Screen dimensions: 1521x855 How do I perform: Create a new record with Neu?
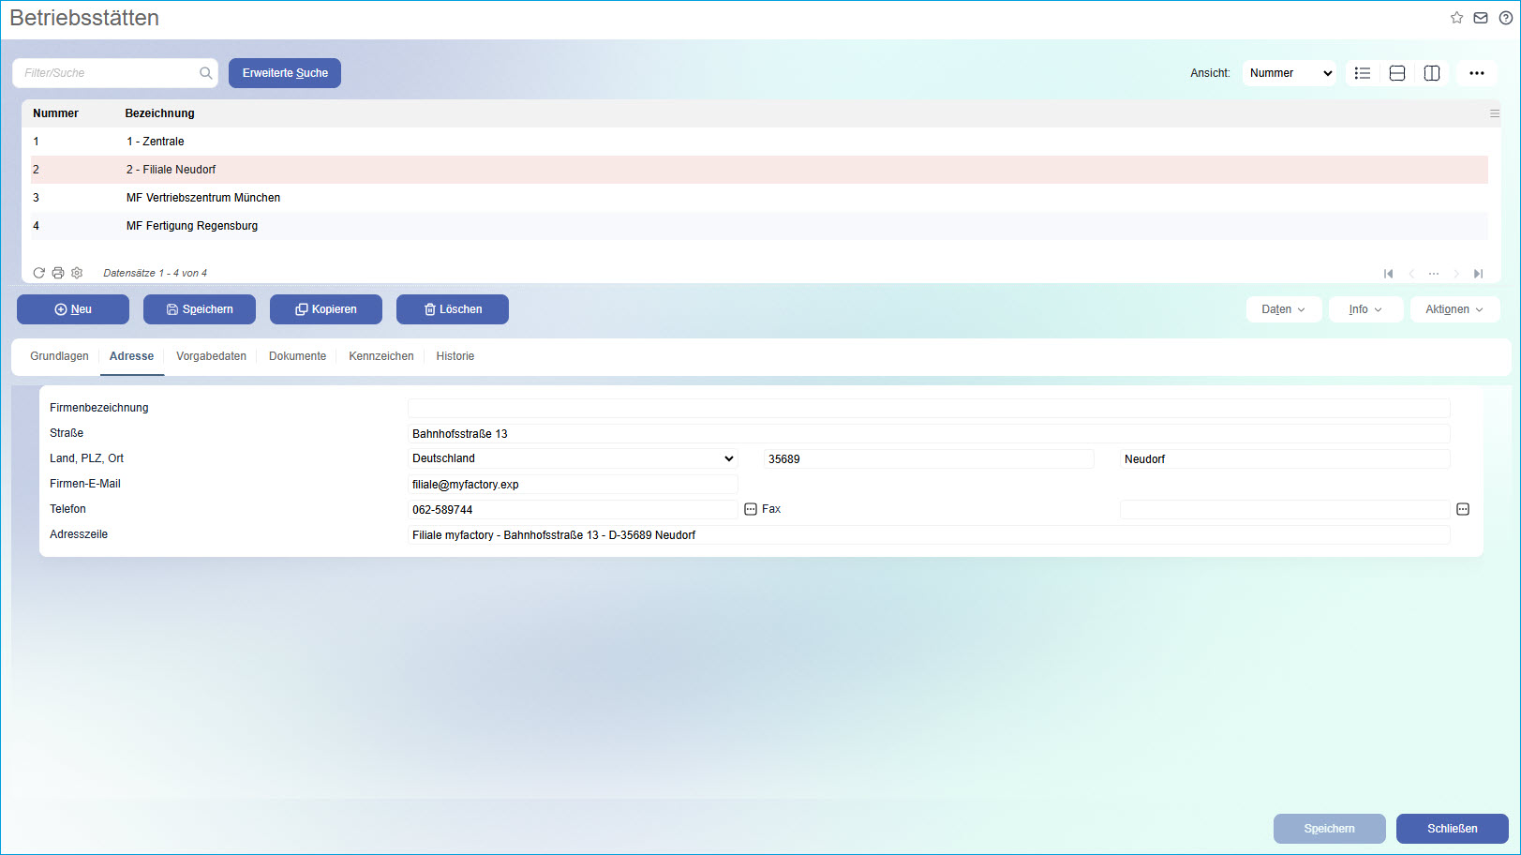(x=72, y=308)
